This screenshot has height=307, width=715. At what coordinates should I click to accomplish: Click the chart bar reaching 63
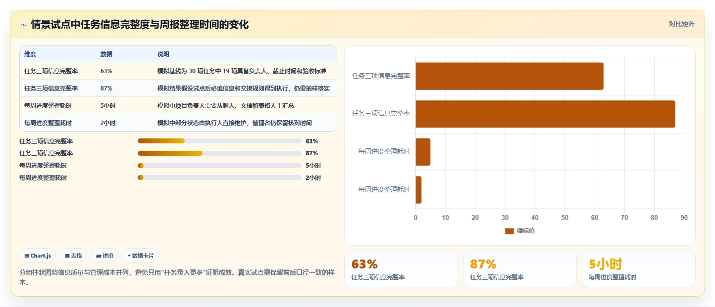[x=510, y=76]
